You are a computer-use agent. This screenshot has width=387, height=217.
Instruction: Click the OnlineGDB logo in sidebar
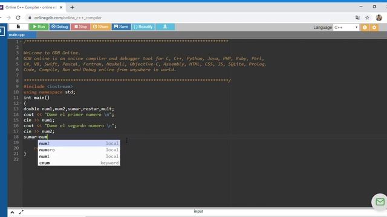coord(2,31)
